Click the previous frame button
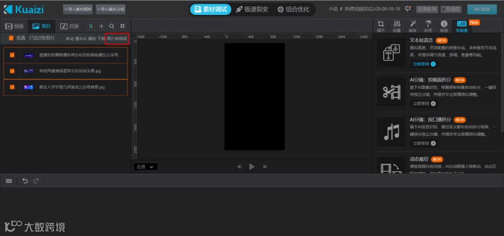The image size is (504, 236). pyautogui.click(x=239, y=167)
